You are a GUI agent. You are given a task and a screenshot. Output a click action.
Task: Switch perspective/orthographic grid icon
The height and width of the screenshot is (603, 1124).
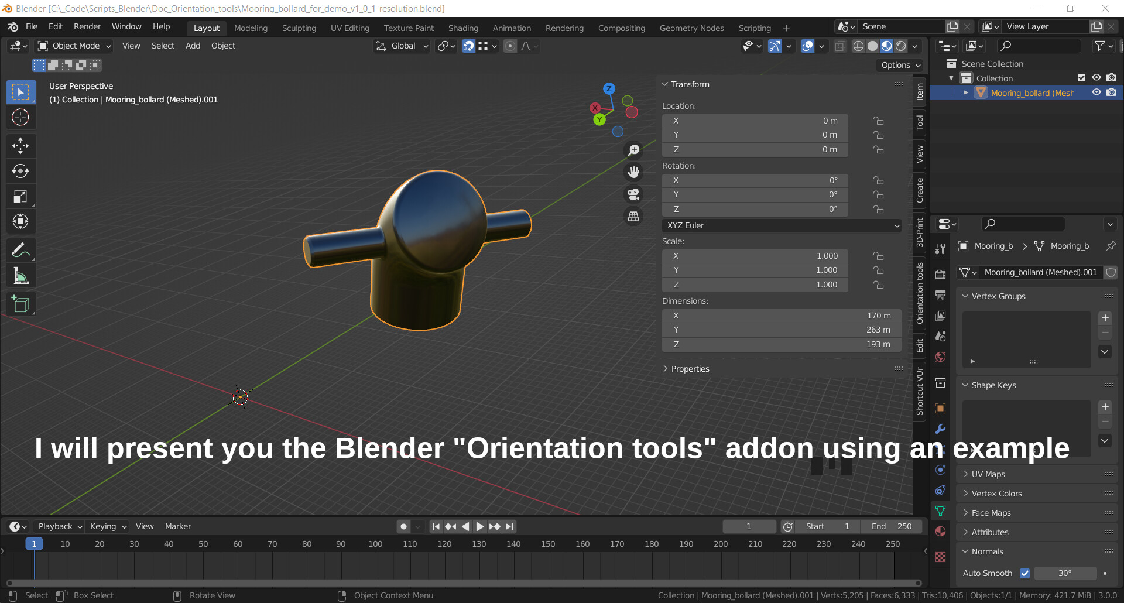coord(633,217)
